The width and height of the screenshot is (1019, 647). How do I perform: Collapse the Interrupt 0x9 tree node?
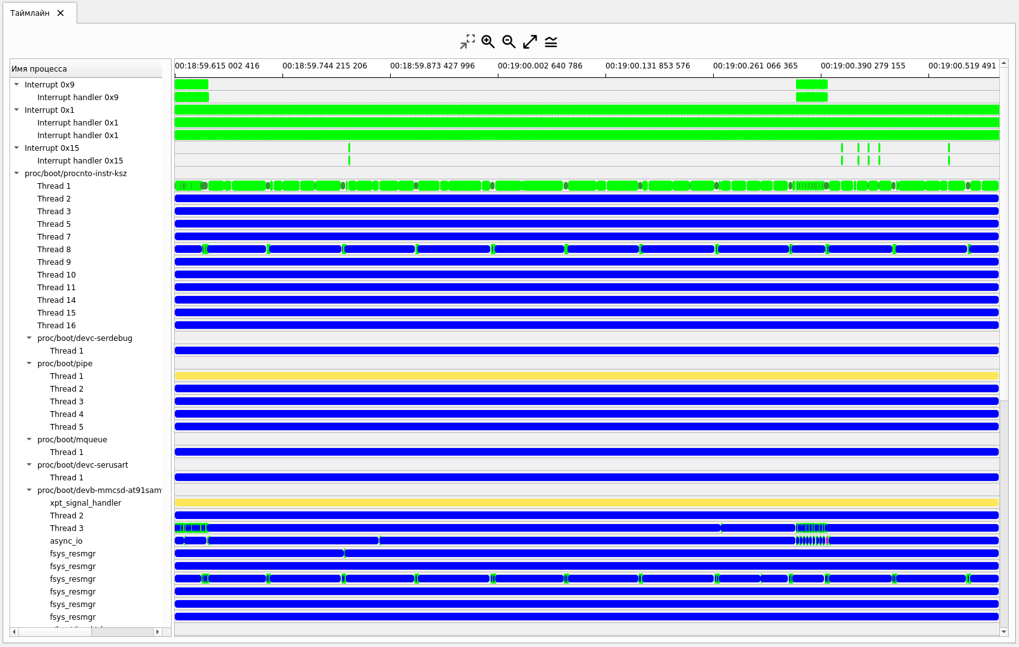click(x=17, y=84)
